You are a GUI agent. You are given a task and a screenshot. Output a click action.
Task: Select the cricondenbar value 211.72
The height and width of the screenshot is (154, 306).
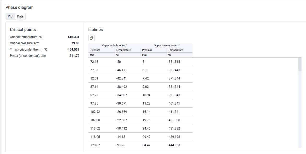click(74, 56)
